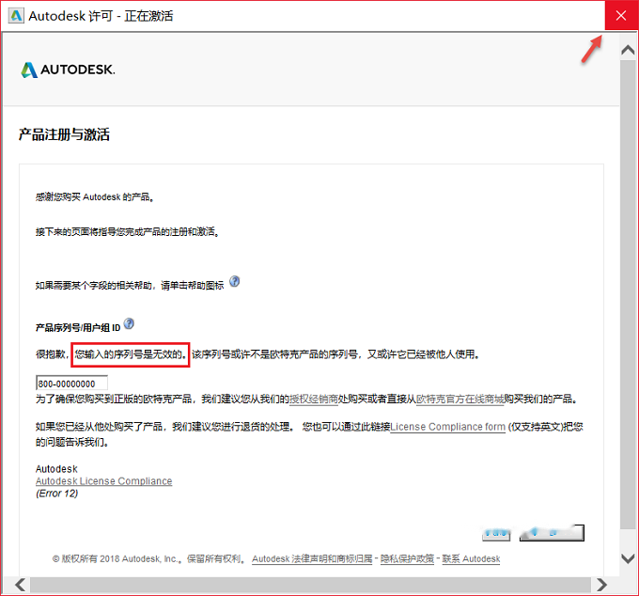The height and width of the screenshot is (596, 639).
Task: Open the License Compliance form link
Action: pos(447,427)
